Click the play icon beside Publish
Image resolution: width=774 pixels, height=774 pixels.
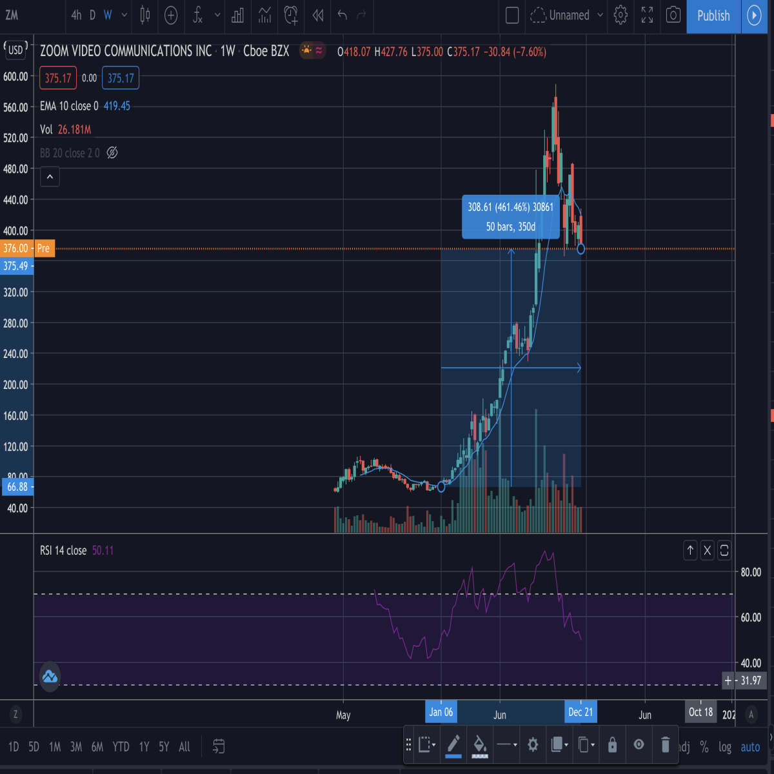tap(754, 15)
